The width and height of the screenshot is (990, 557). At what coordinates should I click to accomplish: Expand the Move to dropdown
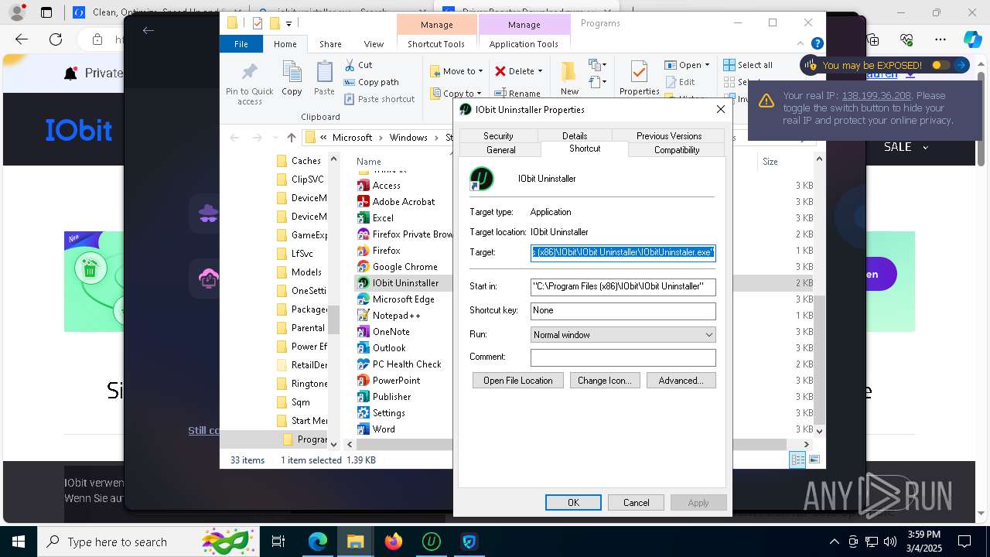(x=480, y=71)
